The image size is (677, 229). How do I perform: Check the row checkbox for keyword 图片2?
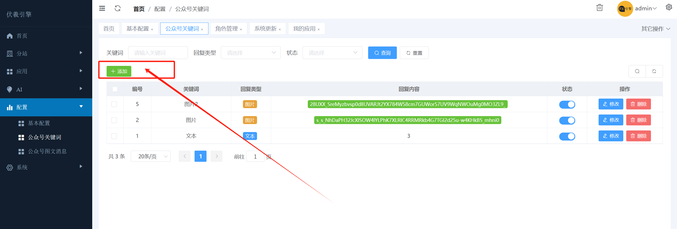click(x=114, y=104)
